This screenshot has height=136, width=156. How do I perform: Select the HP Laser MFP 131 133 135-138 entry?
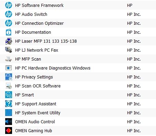click(x=78, y=41)
